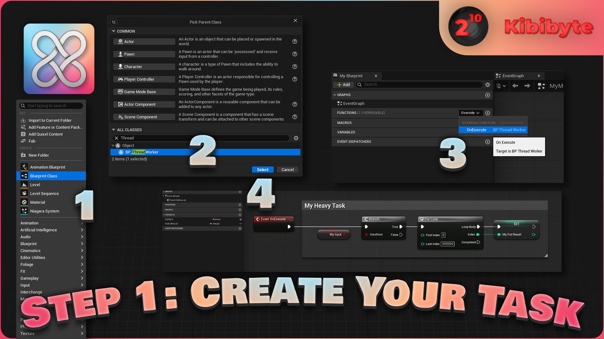Choose Animation Blueprint from the create menu
The height and width of the screenshot is (339, 604).
[51, 167]
